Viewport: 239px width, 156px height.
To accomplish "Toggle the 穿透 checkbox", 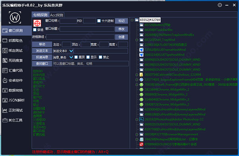I will pyautogui.click(x=35, y=30).
